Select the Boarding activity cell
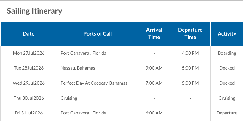 [227, 53]
